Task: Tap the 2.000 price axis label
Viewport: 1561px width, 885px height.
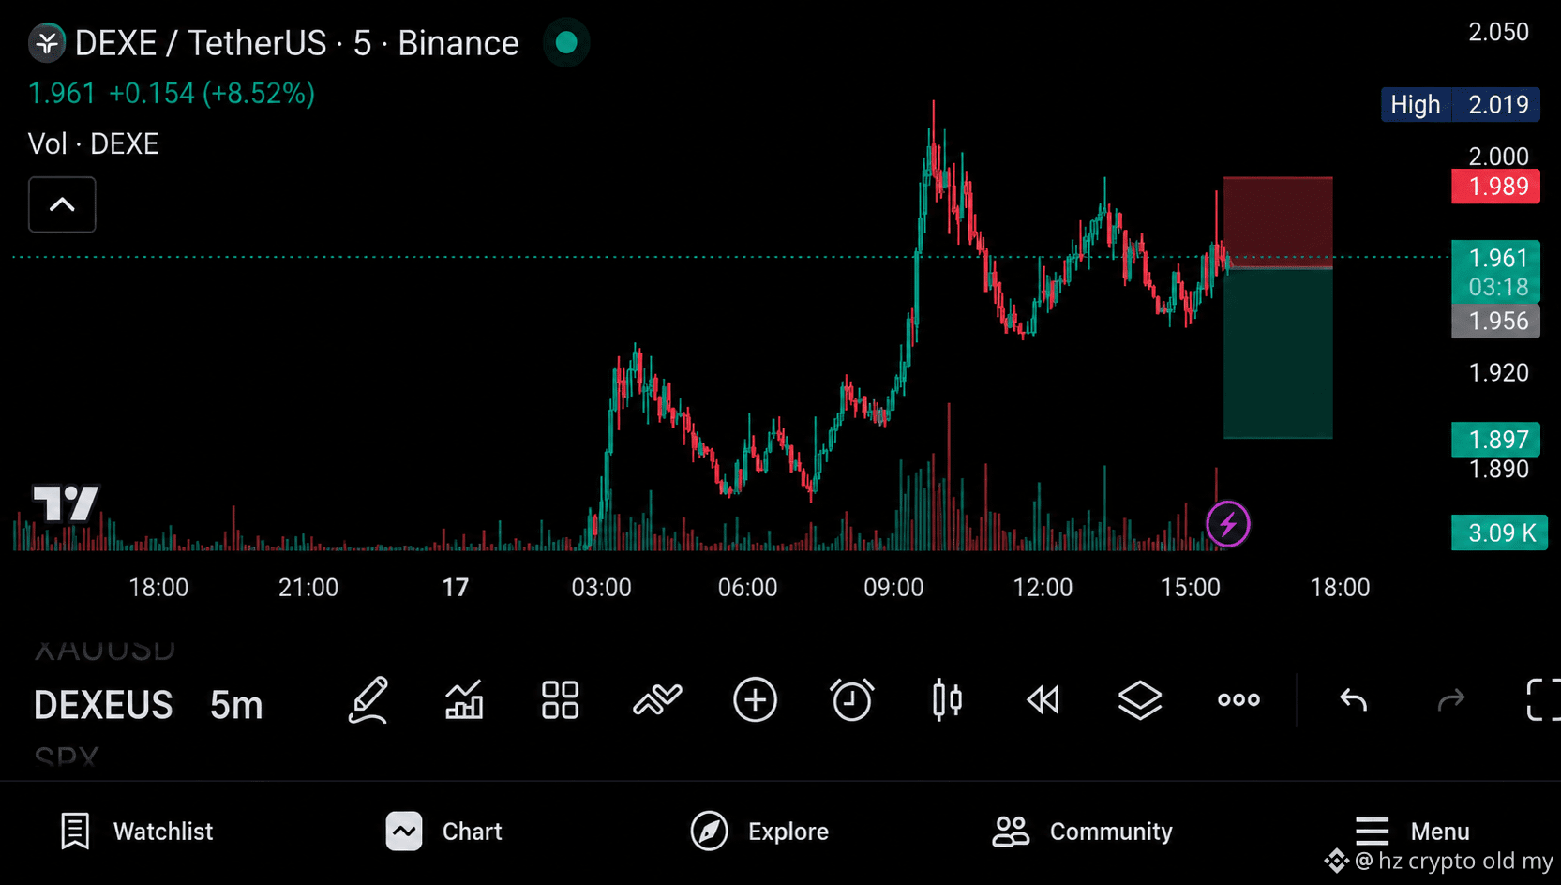Action: 1498,156
